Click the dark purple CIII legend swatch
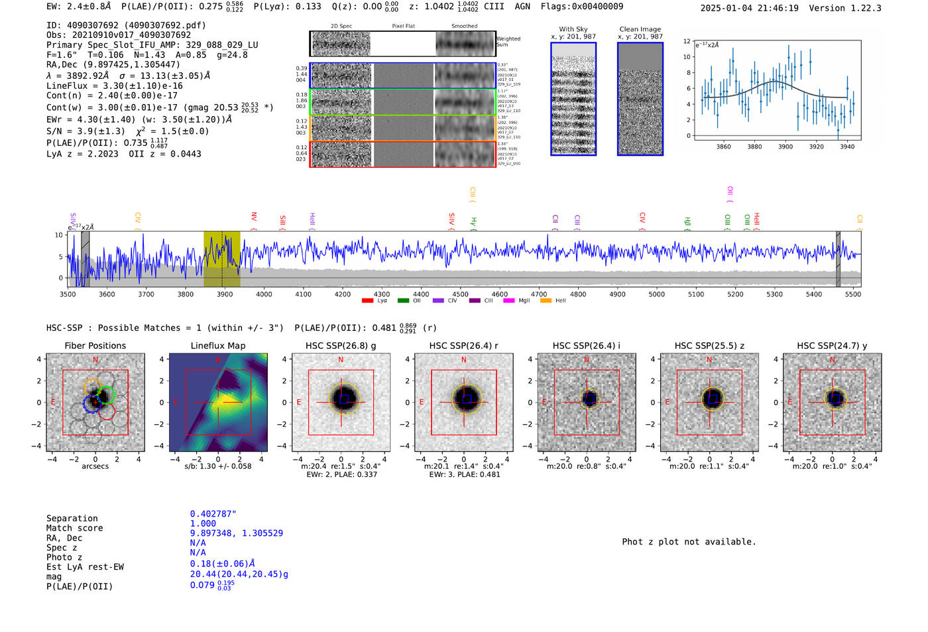928x632 pixels. [475, 301]
